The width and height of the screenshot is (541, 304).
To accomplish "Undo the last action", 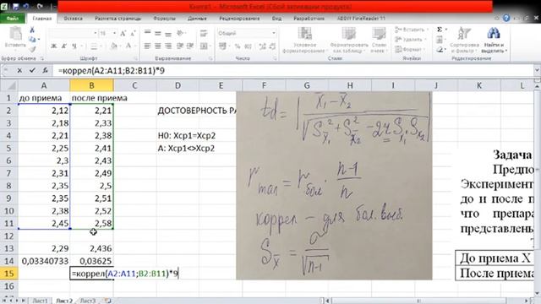I will pyautogui.click(x=26, y=6).
